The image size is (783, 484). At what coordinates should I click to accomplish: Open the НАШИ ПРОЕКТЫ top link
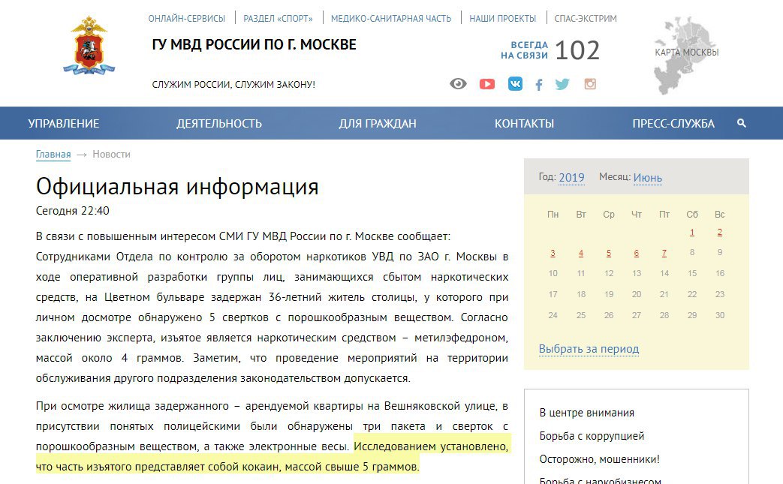[x=503, y=19]
